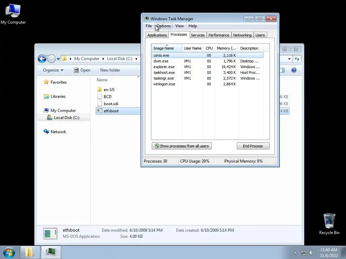This screenshot has height=259, width=346.
Task: Open the File menu in Task Manager
Action: (x=149, y=26)
